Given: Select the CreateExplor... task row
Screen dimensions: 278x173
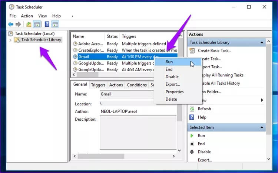Looking at the screenshot, I should pyautogui.click(x=125, y=50).
